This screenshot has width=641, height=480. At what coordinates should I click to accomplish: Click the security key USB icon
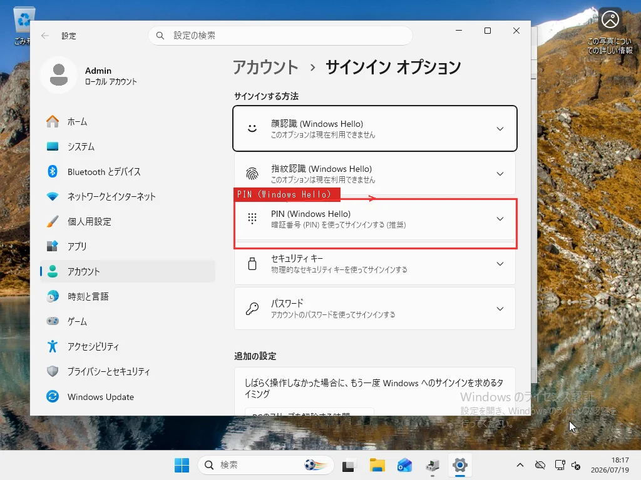[x=252, y=264]
